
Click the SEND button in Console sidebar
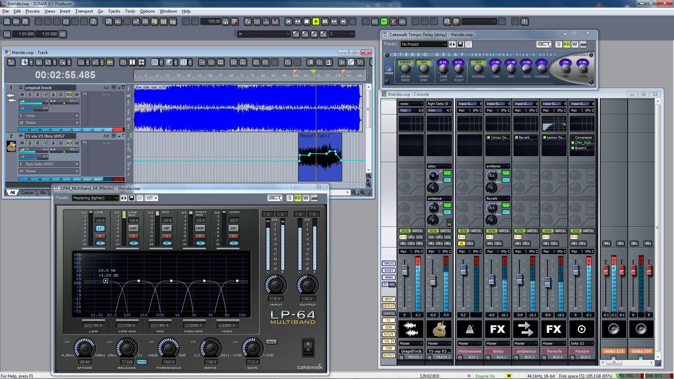(x=389, y=327)
